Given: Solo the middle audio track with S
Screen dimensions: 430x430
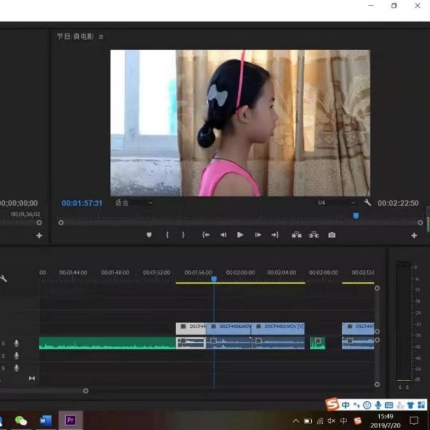Looking at the screenshot, I should click(4, 356).
